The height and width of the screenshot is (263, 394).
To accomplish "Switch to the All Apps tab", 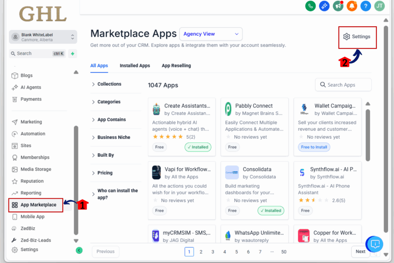I will click(99, 65).
